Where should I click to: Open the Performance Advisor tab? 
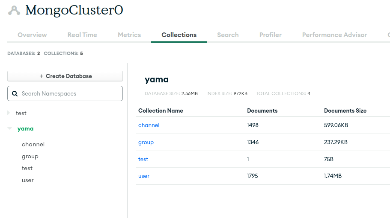click(334, 35)
